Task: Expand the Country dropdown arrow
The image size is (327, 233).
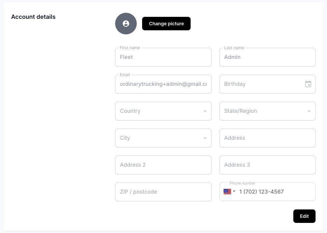Action: pyautogui.click(x=205, y=111)
